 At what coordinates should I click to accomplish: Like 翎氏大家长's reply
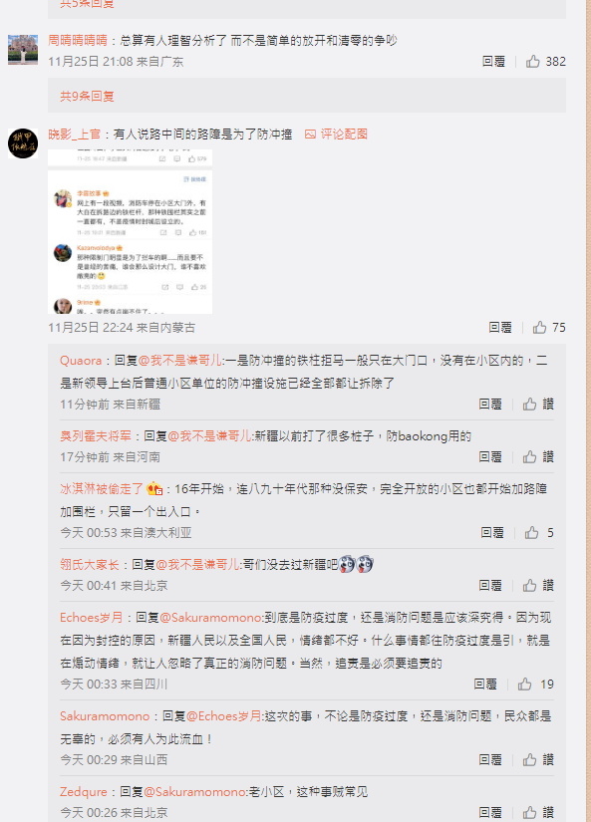(538, 586)
